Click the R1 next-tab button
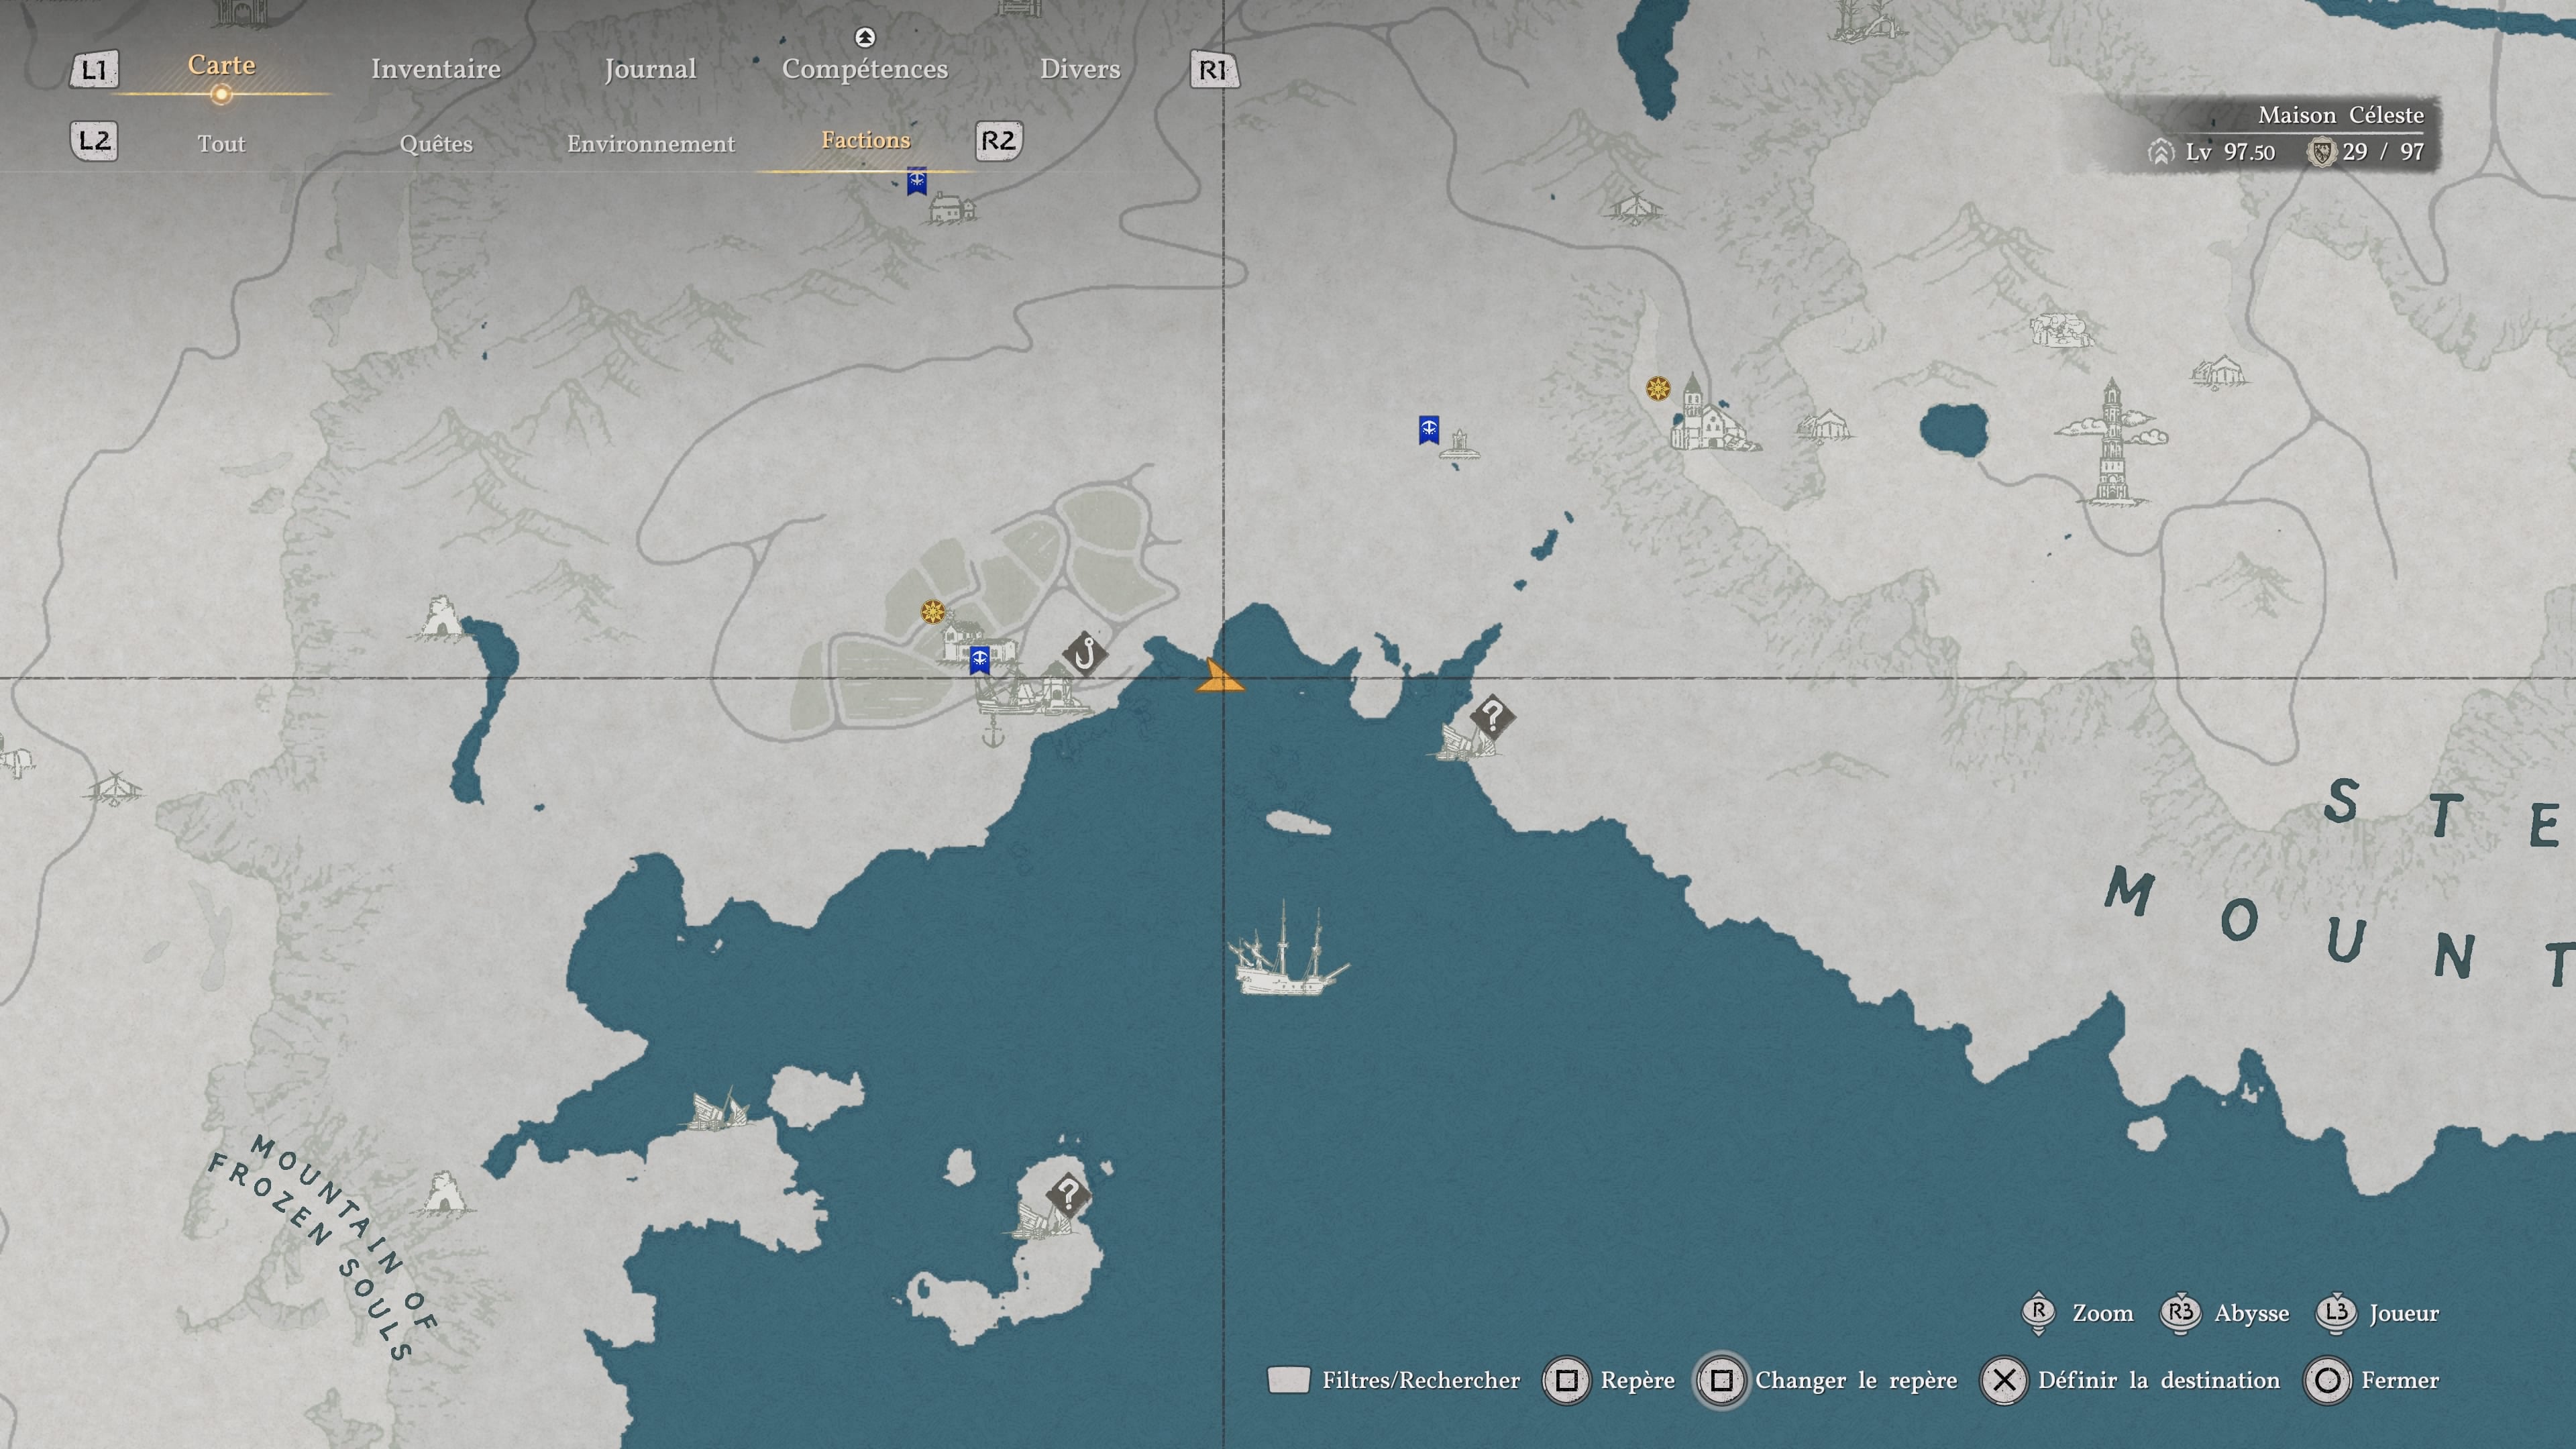The height and width of the screenshot is (1449, 2576). coord(1214,70)
